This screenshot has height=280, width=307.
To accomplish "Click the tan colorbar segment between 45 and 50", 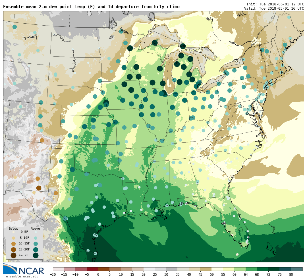I will tap(206, 269).
